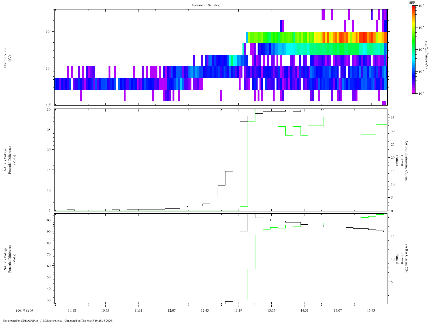Pick the 13:19 time axis label
The width and height of the screenshot is (432, 324).
(238, 310)
